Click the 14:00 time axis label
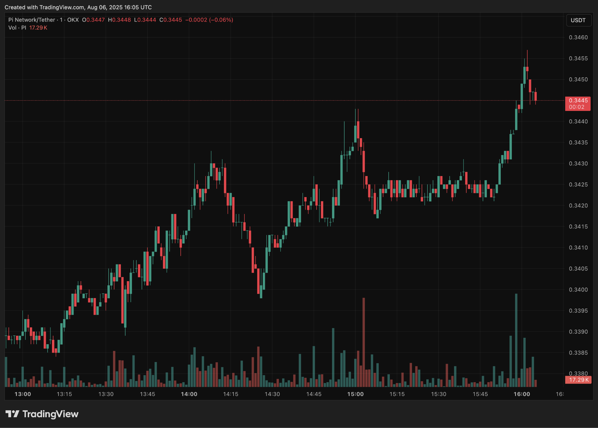The image size is (598, 428). [x=189, y=394]
